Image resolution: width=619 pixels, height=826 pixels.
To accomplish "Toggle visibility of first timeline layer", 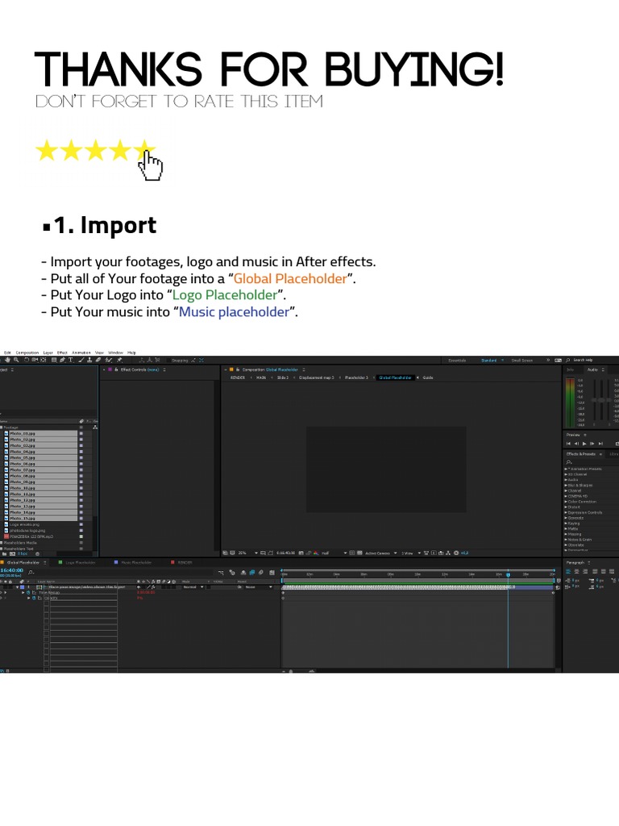I will (2, 587).
